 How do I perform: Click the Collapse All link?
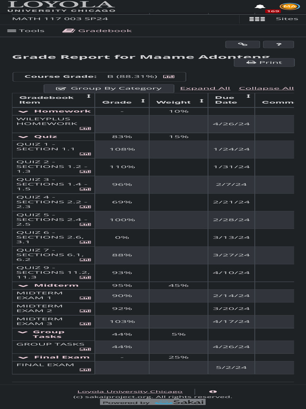[x=266, y=89]
